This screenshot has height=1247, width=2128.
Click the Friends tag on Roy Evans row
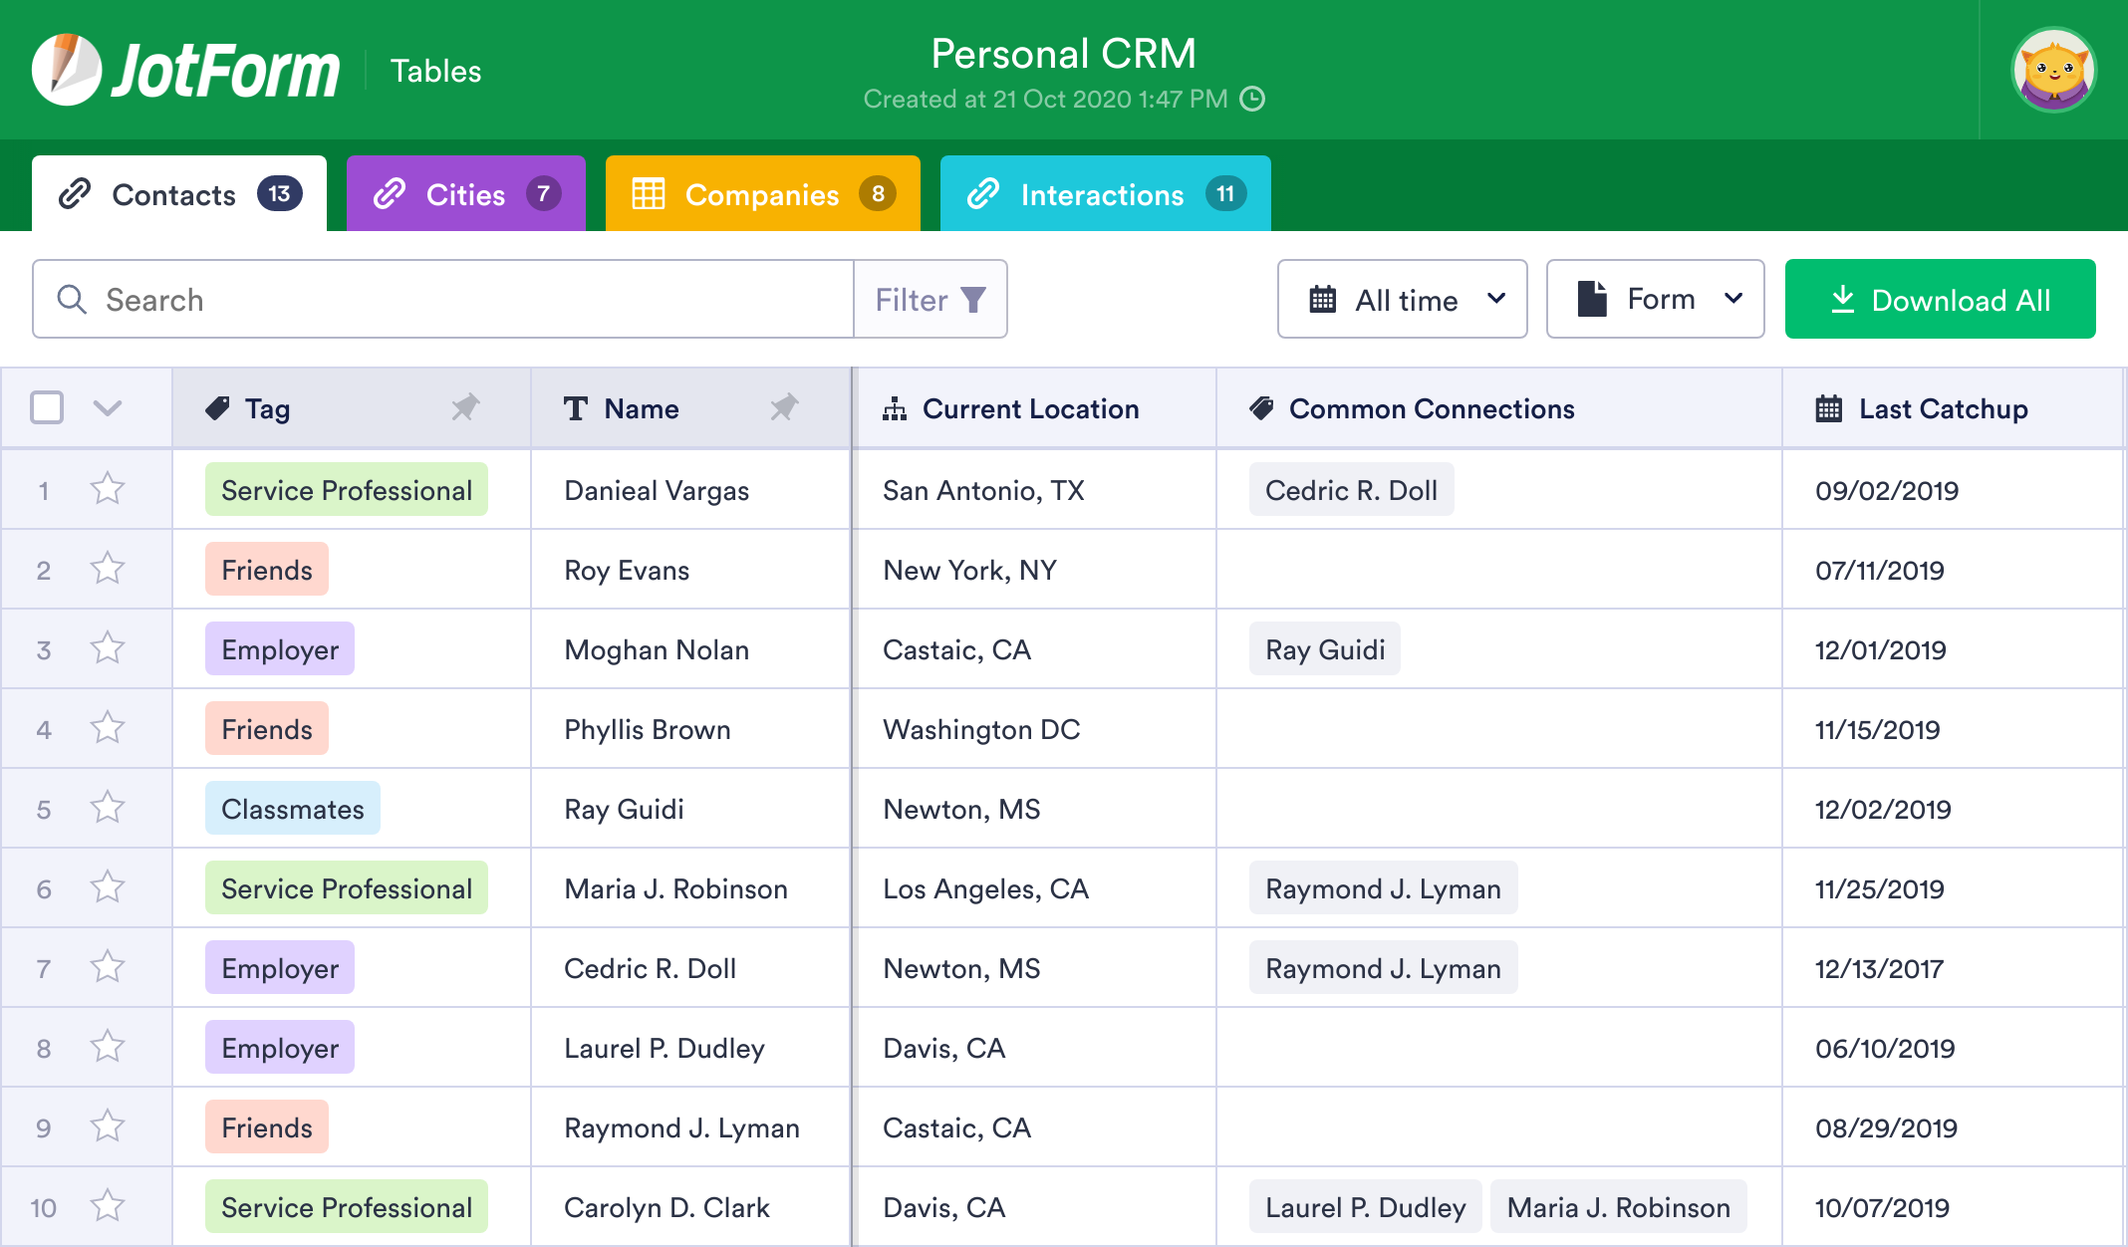267,570
